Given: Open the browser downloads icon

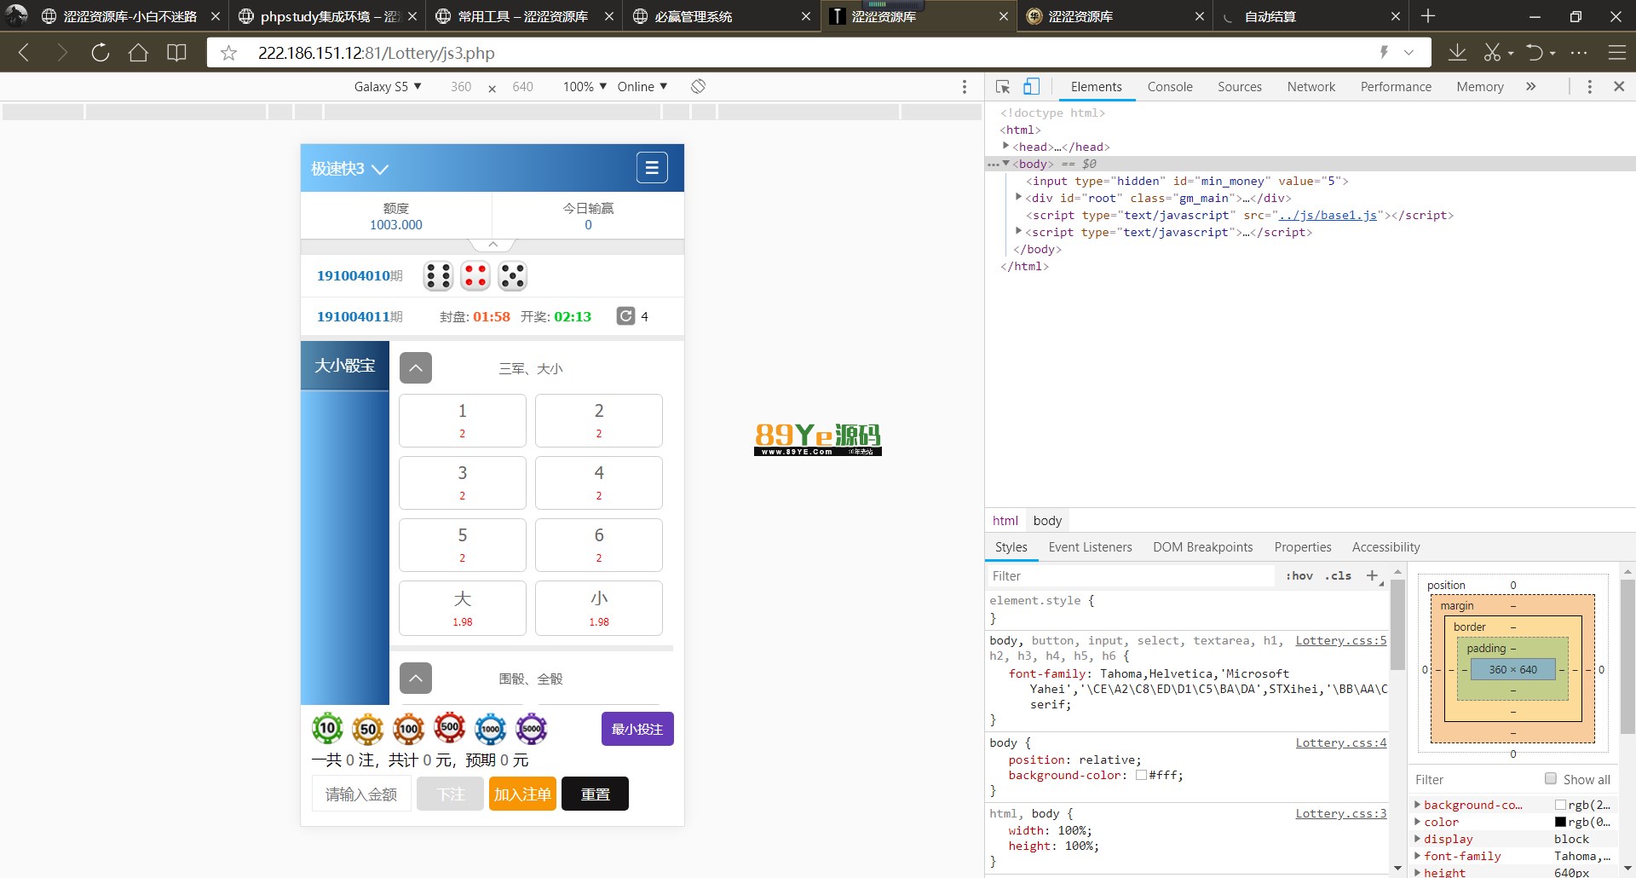Looking at the screenshot, I should point(1458,53).
